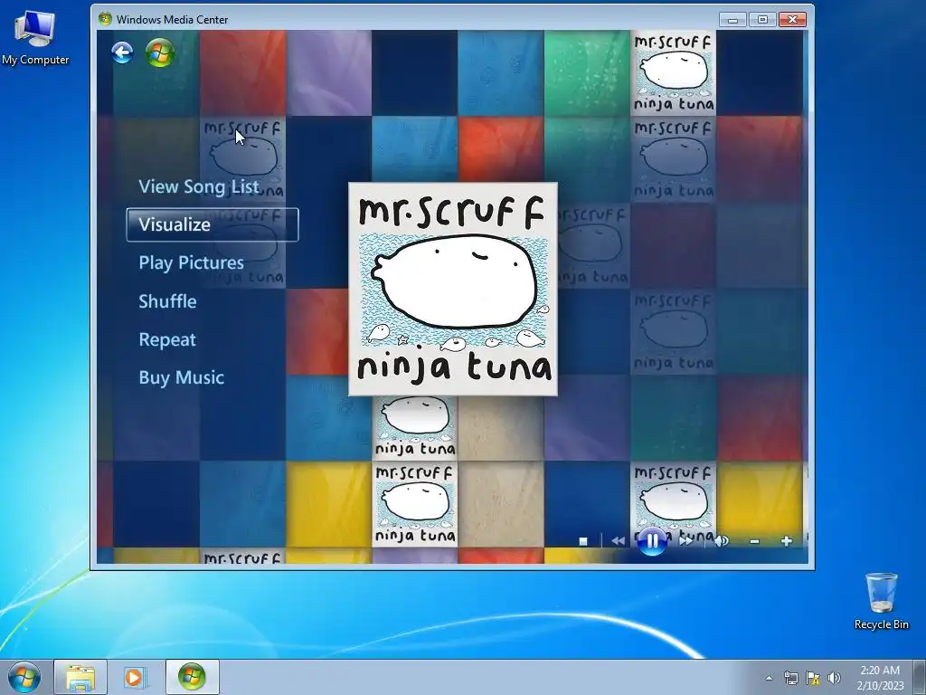Open Windows Explorer from the taskbar

[80, 677]
